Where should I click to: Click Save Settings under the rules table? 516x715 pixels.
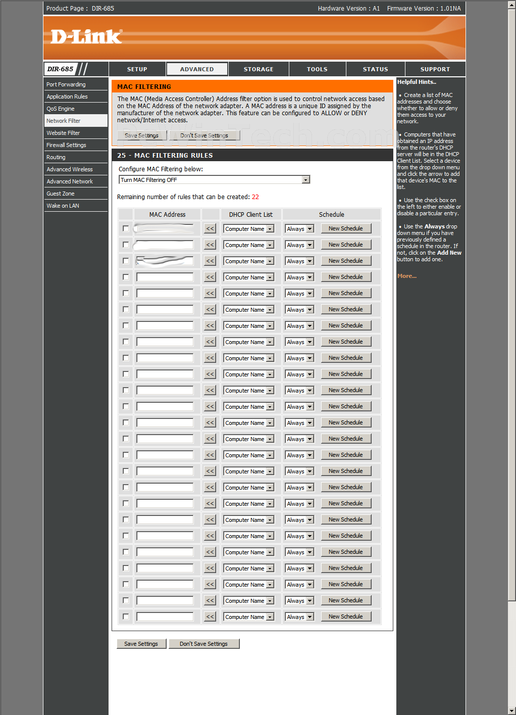[141, 644]
